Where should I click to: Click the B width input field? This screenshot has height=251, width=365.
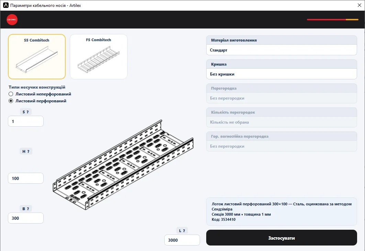click(x=26, y=218)
